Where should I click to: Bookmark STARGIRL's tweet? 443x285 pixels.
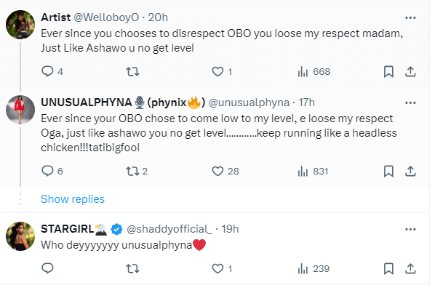(388, 268)
